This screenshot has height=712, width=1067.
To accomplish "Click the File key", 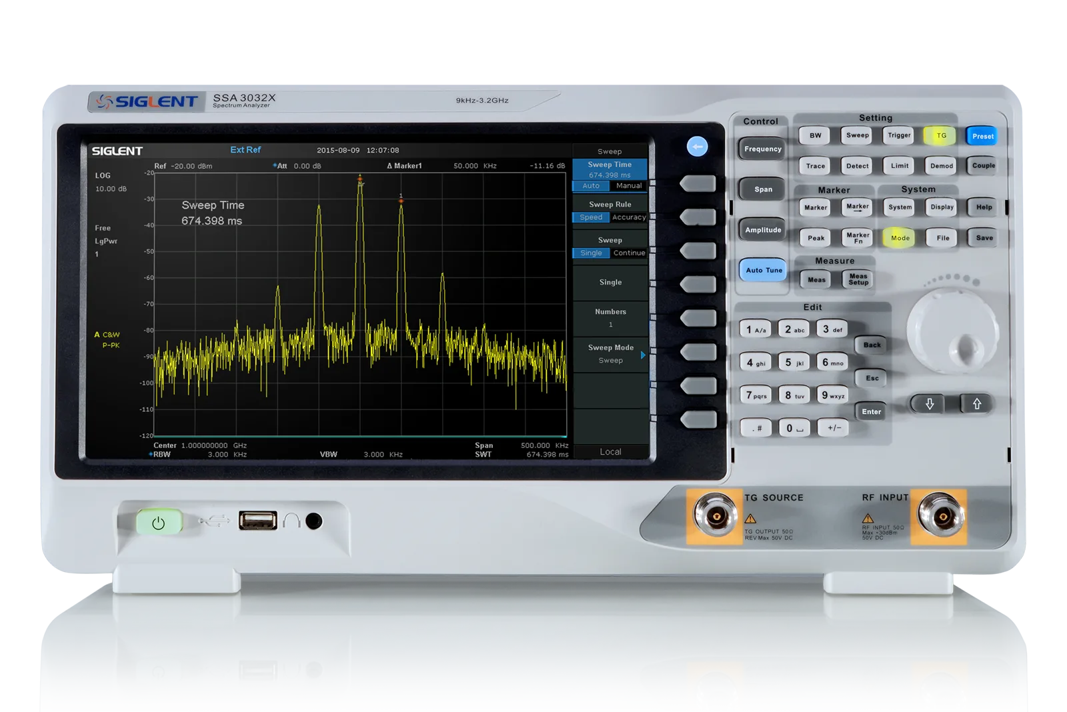I will click(x=942, y=238).
